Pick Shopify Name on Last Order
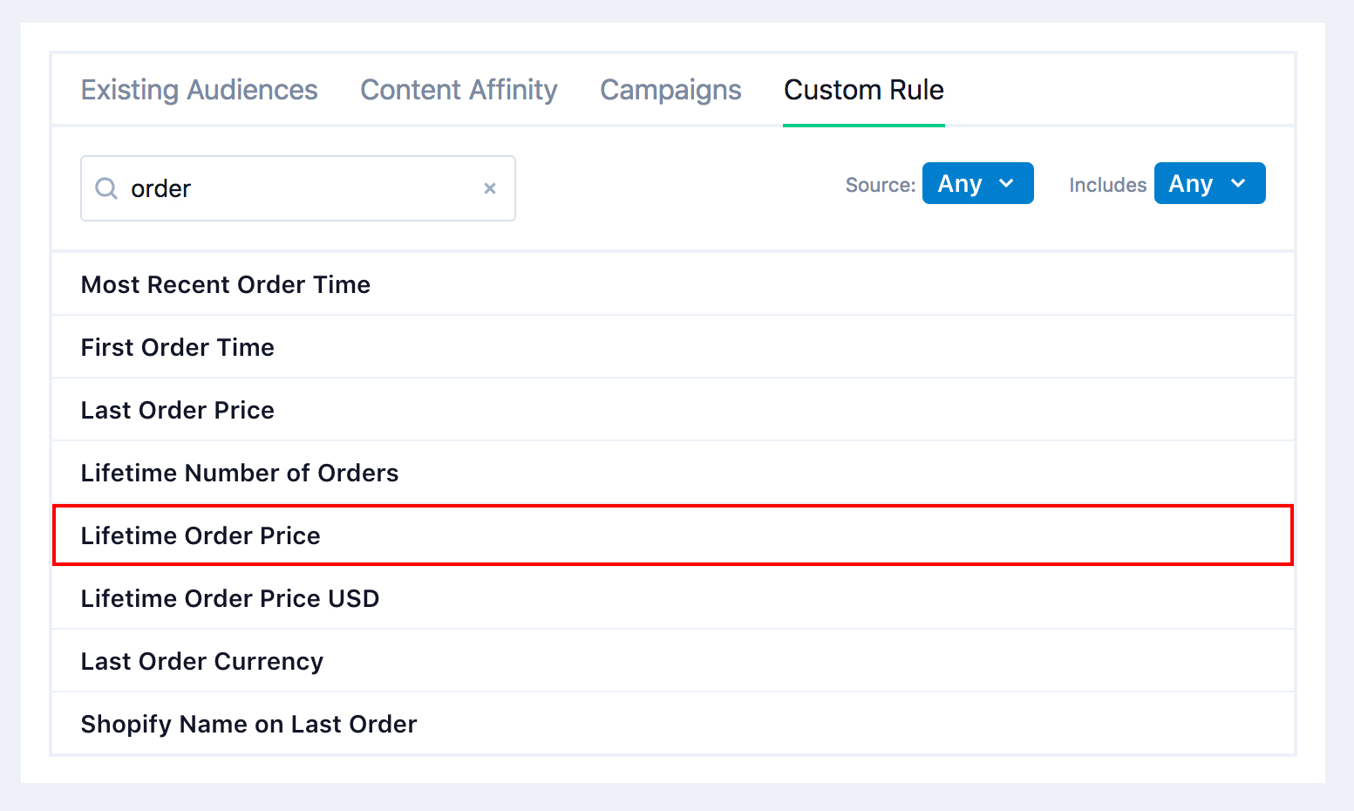The width and height of the screenshot is (1354, 811). (x=249, y=724)
